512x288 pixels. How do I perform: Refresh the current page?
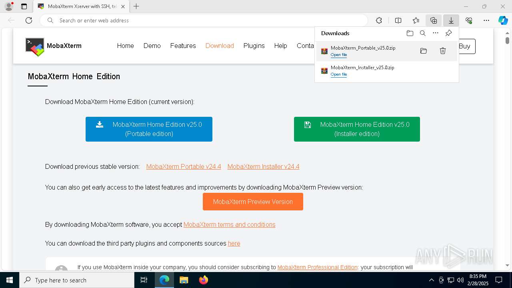29,20
